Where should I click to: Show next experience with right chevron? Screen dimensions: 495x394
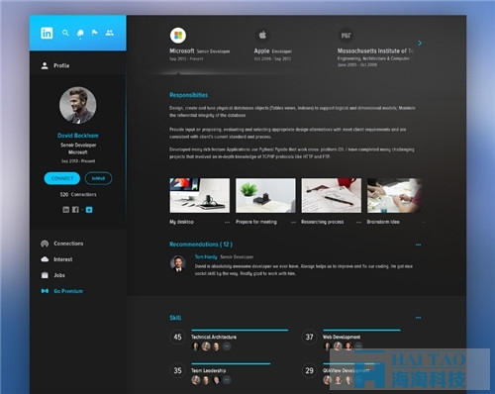tap(420, 43)
